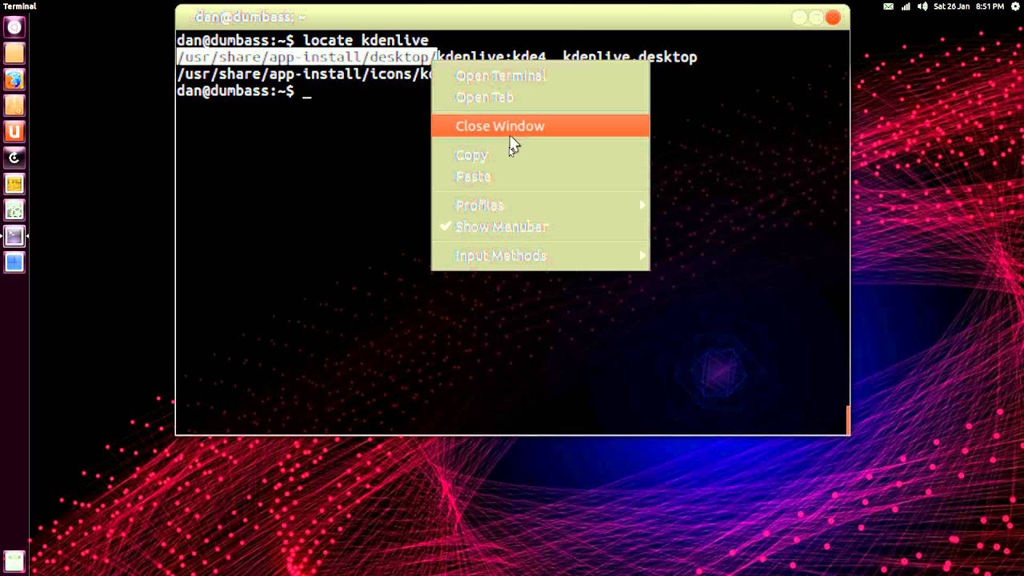Open the clock showing Sat 26 Jan 8:51 PM
Screen dimensions: 1024x576
[968, 6]
